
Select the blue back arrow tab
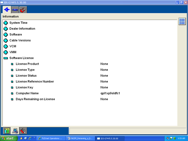[7, 10]
